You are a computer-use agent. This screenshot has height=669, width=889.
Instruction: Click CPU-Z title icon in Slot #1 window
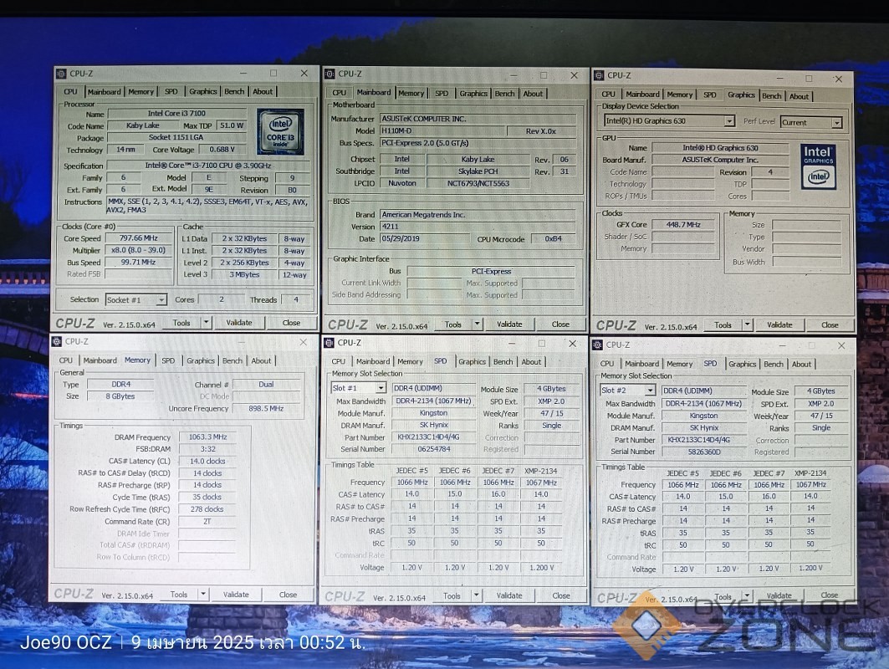[329, 343]
